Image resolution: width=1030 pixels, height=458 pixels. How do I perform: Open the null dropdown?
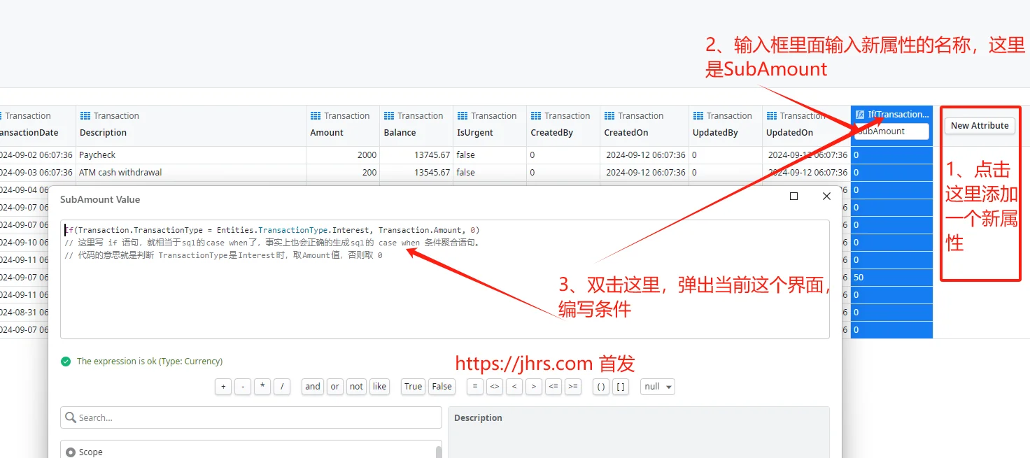coord(658,387)
